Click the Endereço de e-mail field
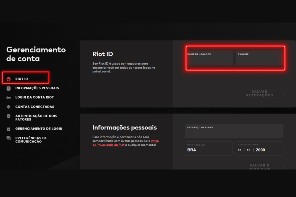Viewport: 296px width, 197px height. click(x=234, y=131)
